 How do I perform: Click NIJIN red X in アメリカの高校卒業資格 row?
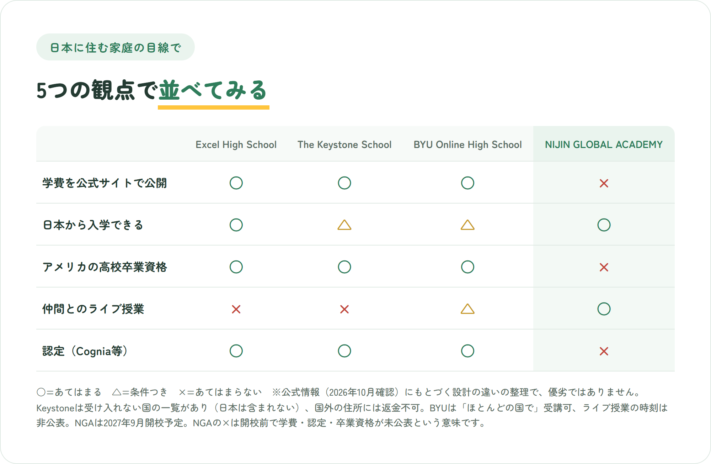[x=604, y=267]
